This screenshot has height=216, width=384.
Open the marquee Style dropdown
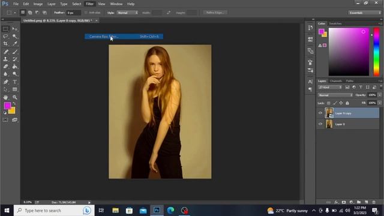(x=127, y=13)
